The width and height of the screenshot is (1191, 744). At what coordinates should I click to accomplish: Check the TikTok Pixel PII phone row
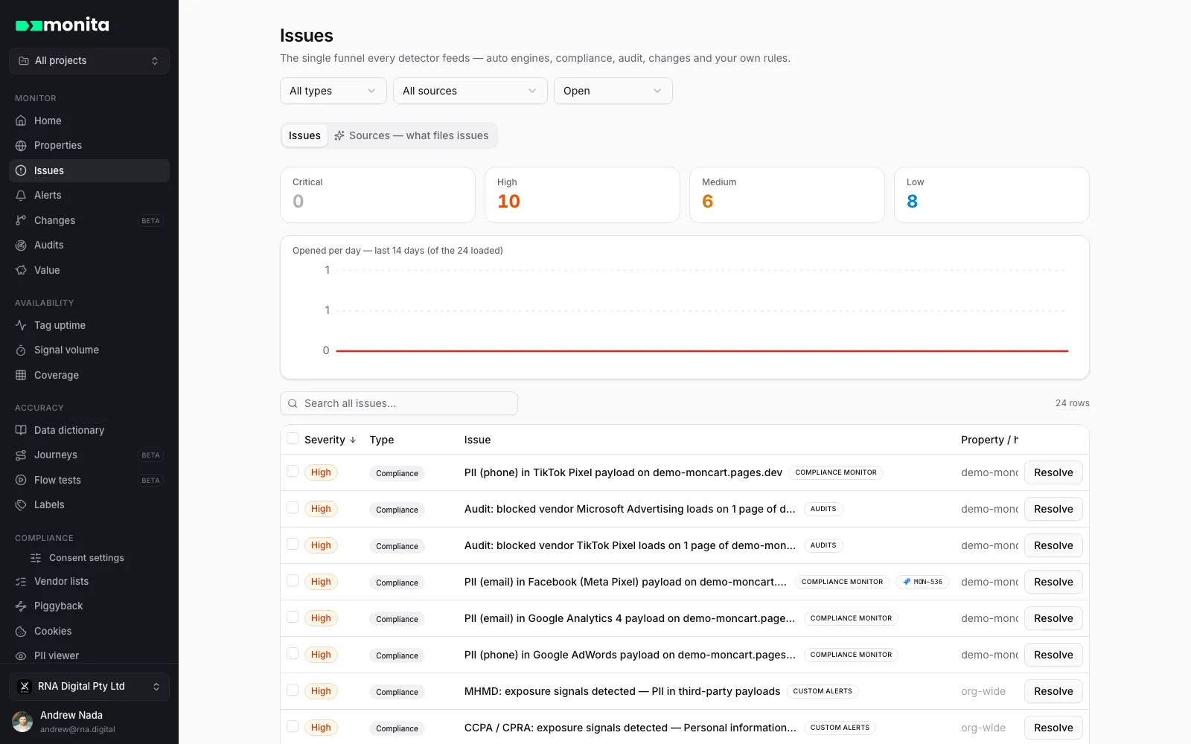pyautogui.click(x=293, y=472)
